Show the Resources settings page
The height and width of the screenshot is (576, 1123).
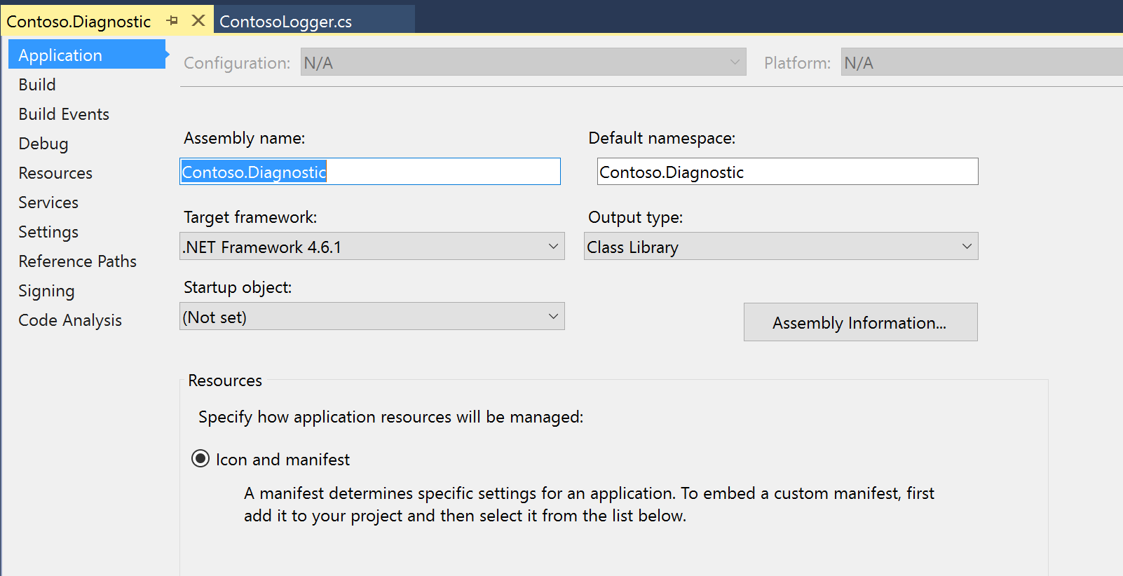coord(55,173)
